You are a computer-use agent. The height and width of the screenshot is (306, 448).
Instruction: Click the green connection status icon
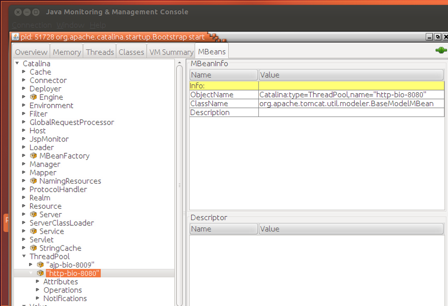pyautogui.click(x=441, y=50)
